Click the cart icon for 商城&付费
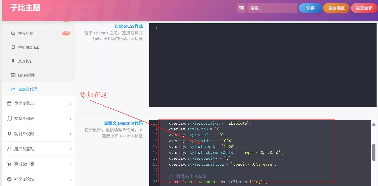 pyautogui.click(x=9, y=164)
